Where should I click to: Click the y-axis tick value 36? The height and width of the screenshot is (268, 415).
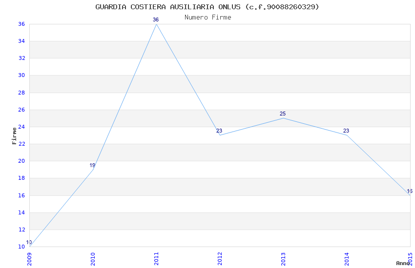[21, 24]
